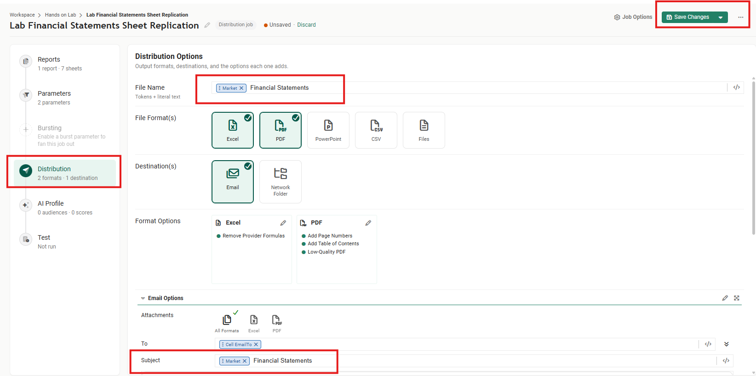This screenshot has height=376, width=756.
Task: Enable the Network Folder destination
Action: click(281, 182)
